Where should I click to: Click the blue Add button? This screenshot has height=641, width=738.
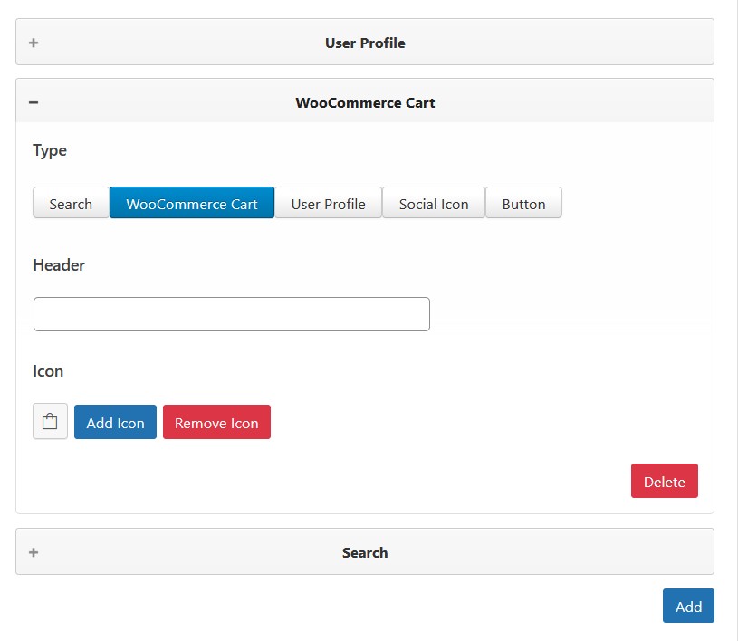[x=688, y=607]
